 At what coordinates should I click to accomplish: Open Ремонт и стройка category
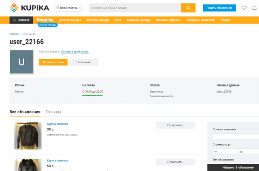pos(168,20)
